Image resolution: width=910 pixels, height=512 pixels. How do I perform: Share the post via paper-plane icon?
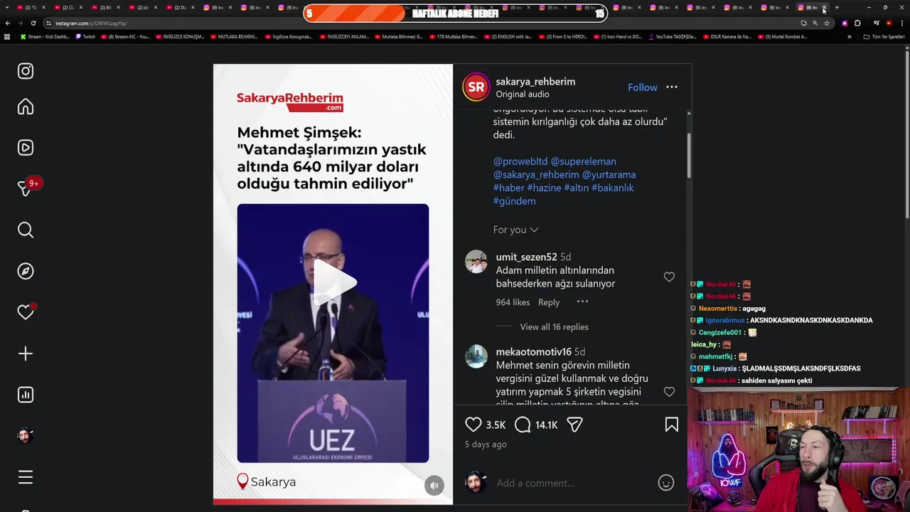(x=574, y=425)
